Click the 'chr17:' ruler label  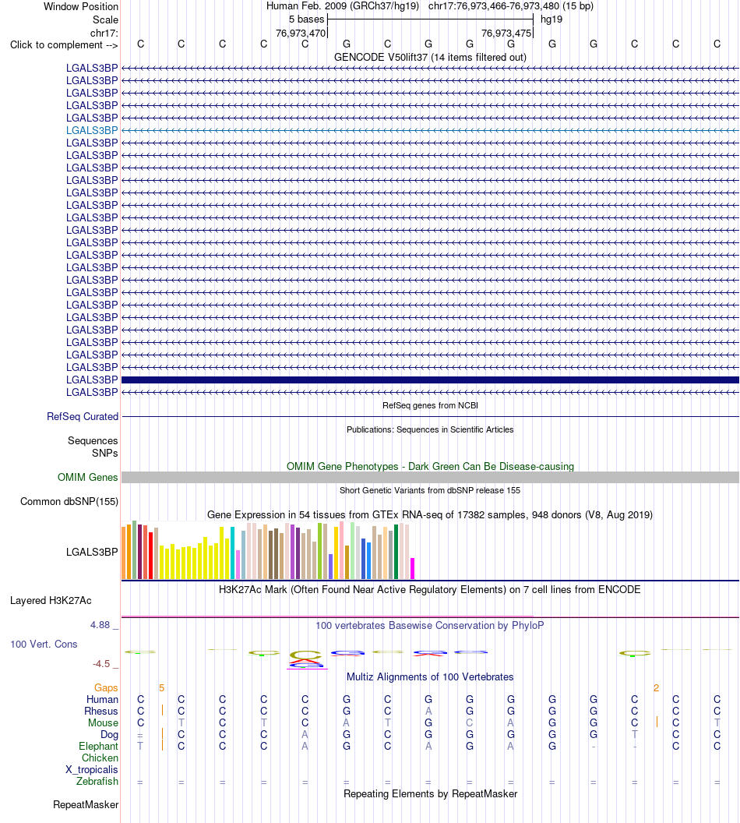(104, 33)
